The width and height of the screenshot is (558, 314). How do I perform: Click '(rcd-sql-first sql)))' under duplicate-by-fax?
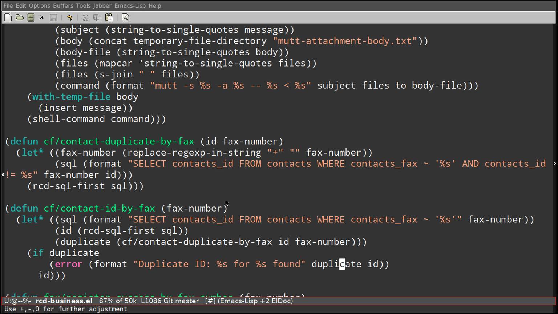click(x=85, y=186)
